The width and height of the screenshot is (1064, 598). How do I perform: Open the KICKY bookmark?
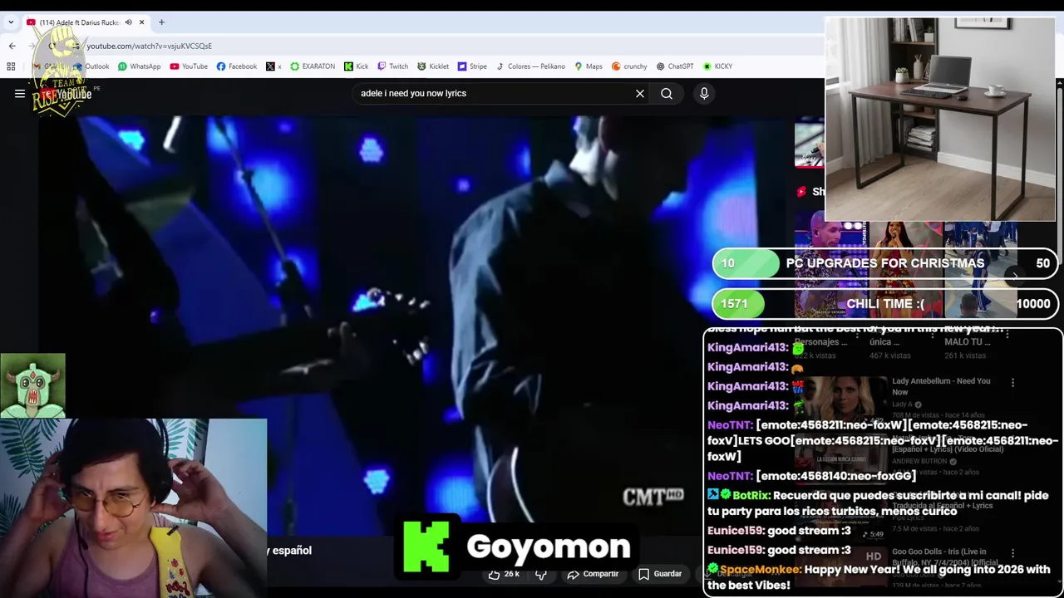717,66
